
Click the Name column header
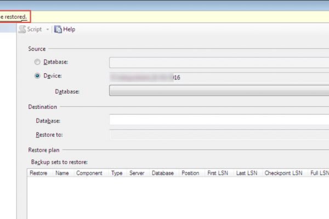[62, 173]
